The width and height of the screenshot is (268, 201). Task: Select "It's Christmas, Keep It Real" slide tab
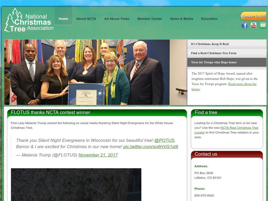click(x=227, y=44)
